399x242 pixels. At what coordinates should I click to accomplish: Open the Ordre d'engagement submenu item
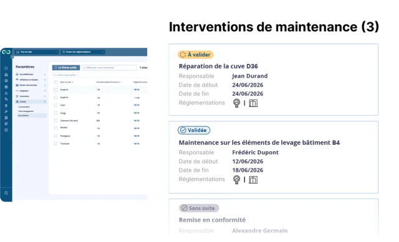[26, 111]
